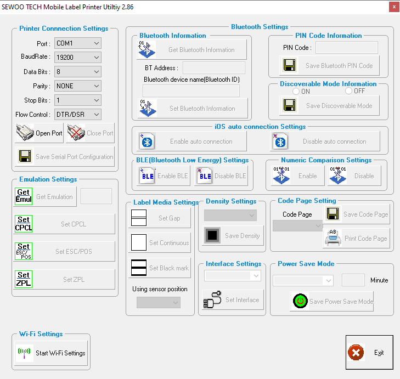Open the Flow Control DTR/DSR dropdown
Screen dimensions: 400x379
78,115
